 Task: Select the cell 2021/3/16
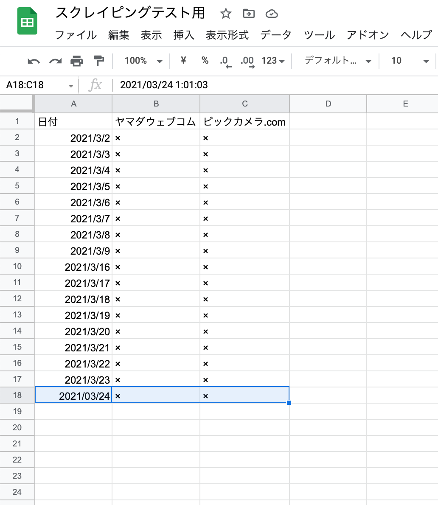[x=73, y=267]
